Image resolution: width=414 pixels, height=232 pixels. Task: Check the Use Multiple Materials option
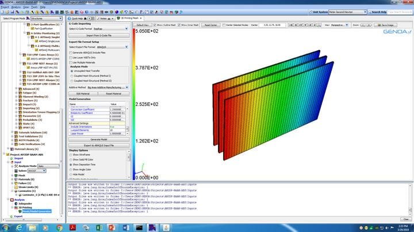[x=71, y=62]
